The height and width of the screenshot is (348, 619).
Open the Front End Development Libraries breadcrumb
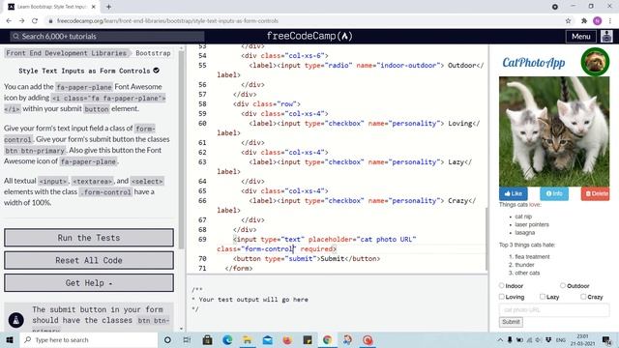click(67, 53)
